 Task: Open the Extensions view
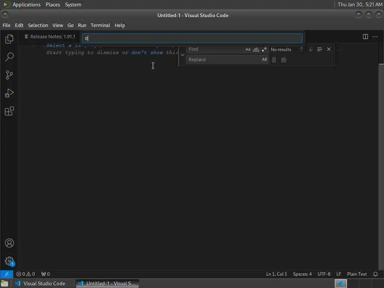tap(9, 111)
